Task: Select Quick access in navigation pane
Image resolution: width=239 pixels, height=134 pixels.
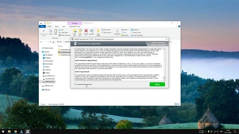Action: tap(47, 48)
